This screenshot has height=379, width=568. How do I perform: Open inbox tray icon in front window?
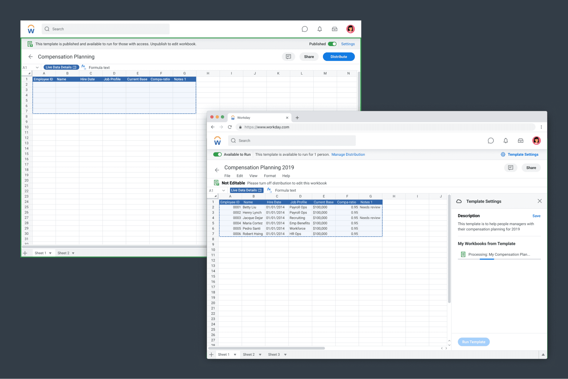[x=521, y=141]
